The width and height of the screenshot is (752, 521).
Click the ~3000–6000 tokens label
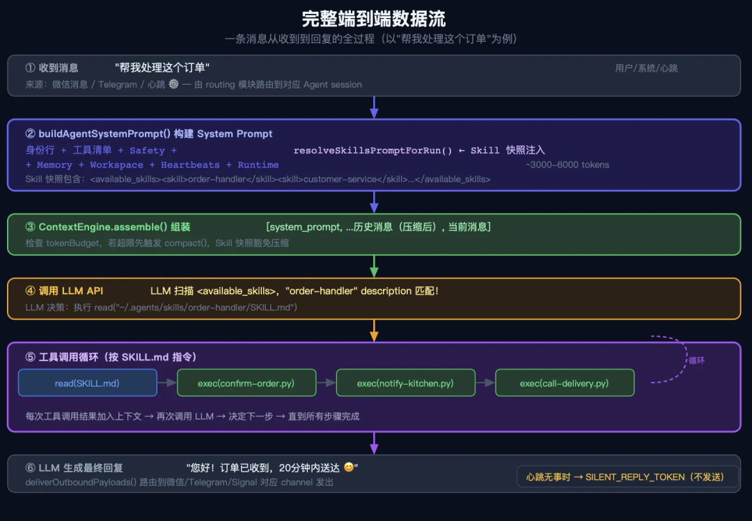coord(567,165)
